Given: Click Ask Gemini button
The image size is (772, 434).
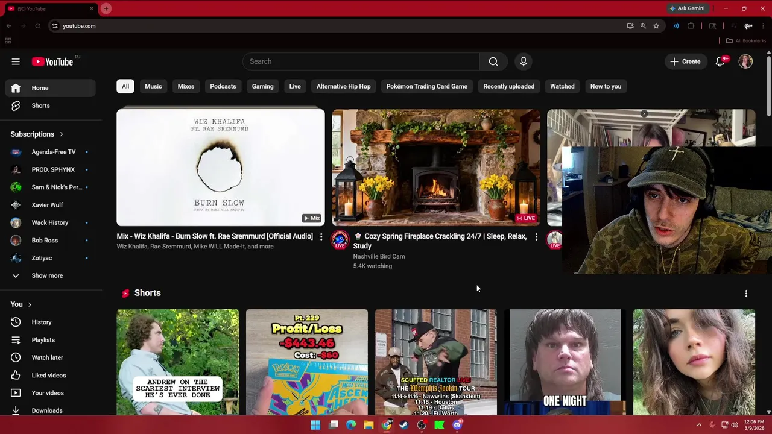Looking at the screenshot, I should tap(686, 8).
